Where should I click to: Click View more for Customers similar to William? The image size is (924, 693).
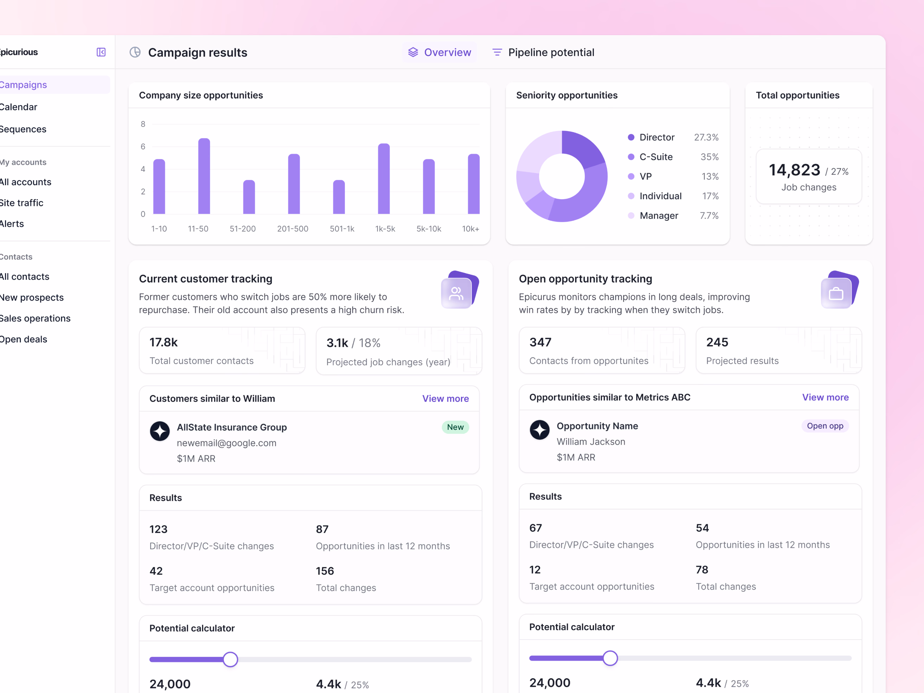point(445,399)
